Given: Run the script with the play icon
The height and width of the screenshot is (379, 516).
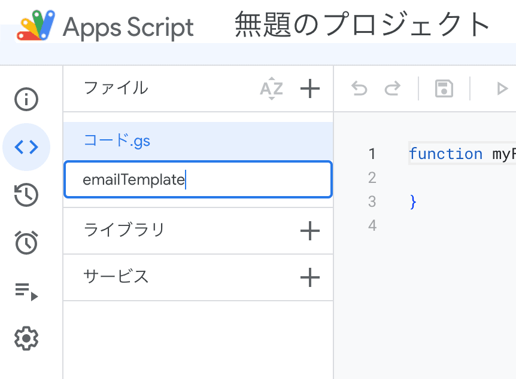Looking at the screenshot, I should [502, 89].
